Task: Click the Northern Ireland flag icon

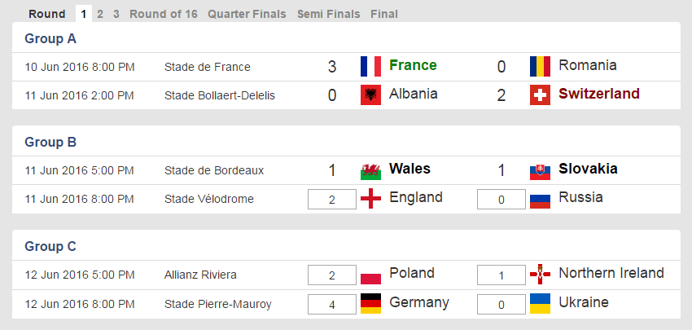Action: [540, 274]
